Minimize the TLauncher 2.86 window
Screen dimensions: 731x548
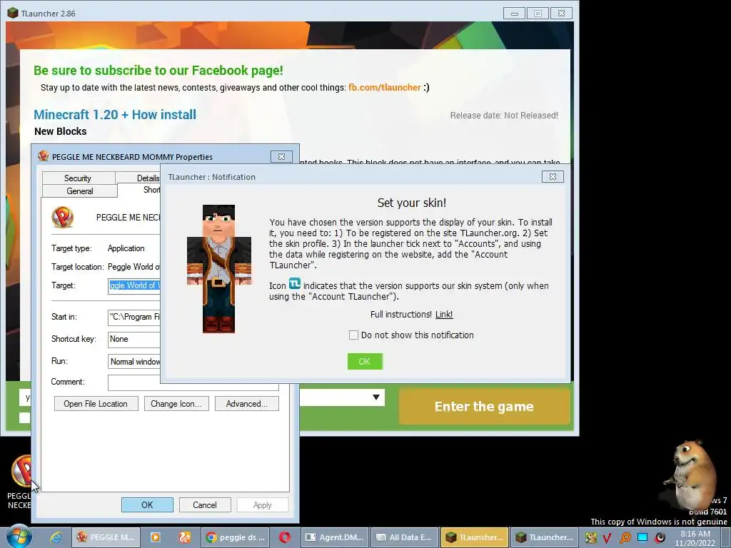point(514,14)
